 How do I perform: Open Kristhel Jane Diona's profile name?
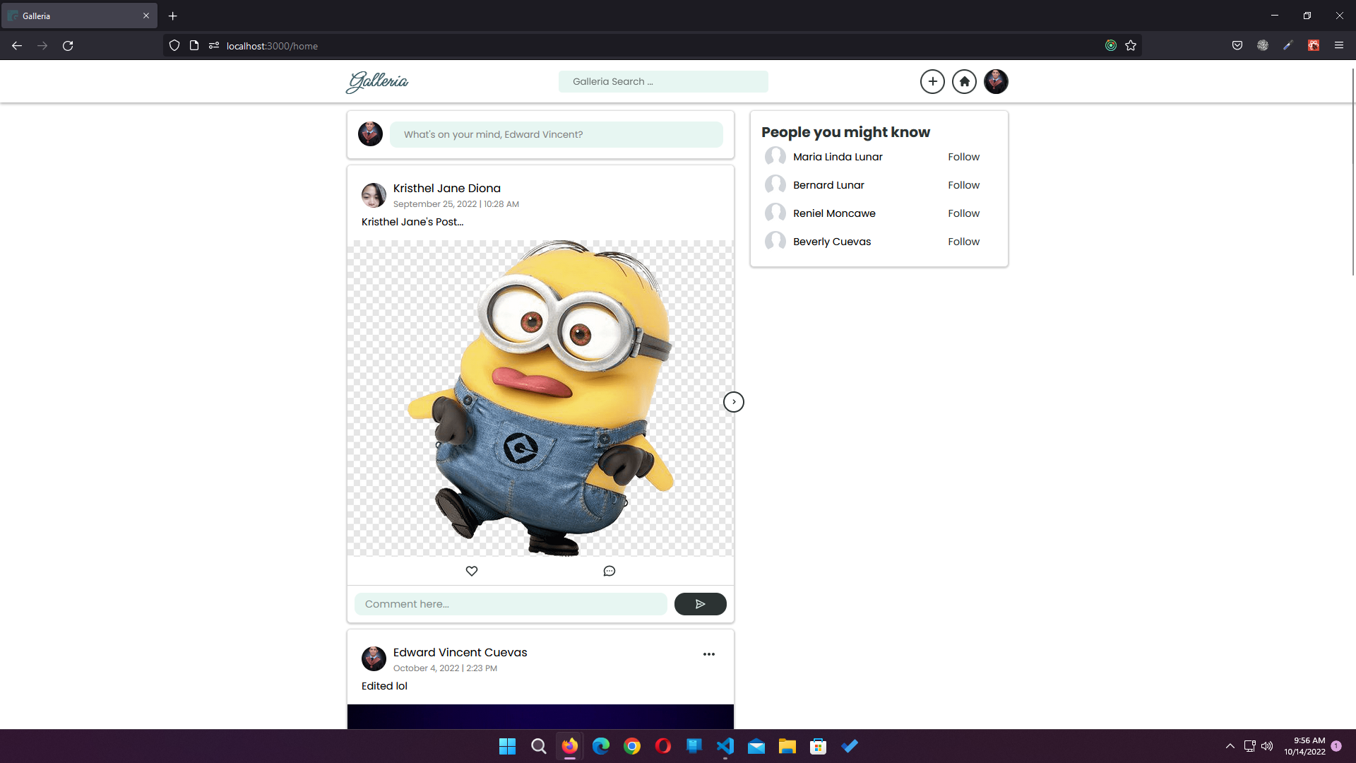[x=446, y=188]
